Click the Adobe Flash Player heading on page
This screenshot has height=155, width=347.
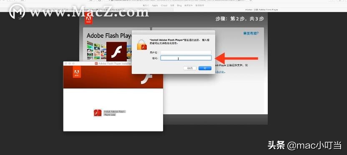tap(109, 35)
